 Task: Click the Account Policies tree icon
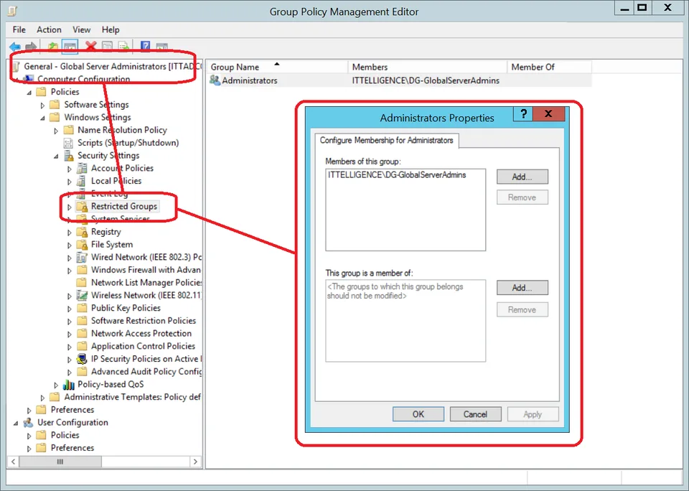(82, 169)
